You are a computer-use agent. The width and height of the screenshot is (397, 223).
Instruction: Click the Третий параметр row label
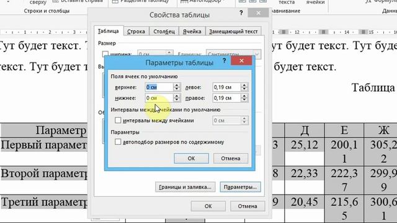pos(44,203)
